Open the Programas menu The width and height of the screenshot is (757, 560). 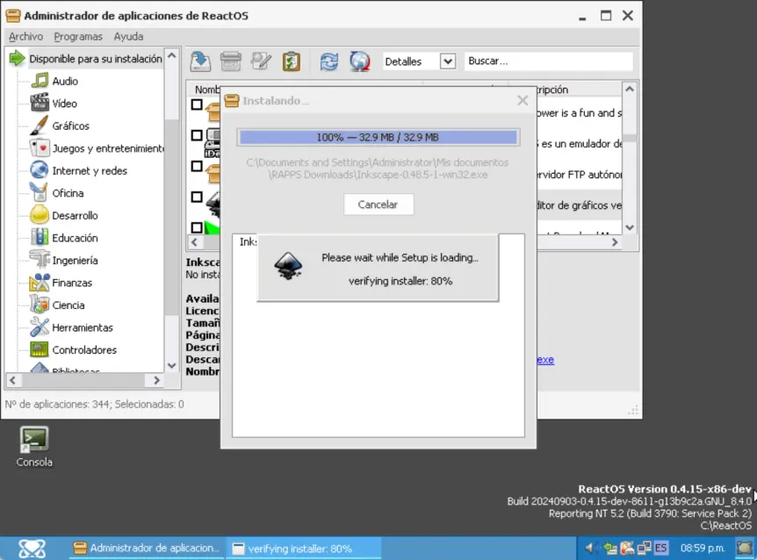click(78, 37)
